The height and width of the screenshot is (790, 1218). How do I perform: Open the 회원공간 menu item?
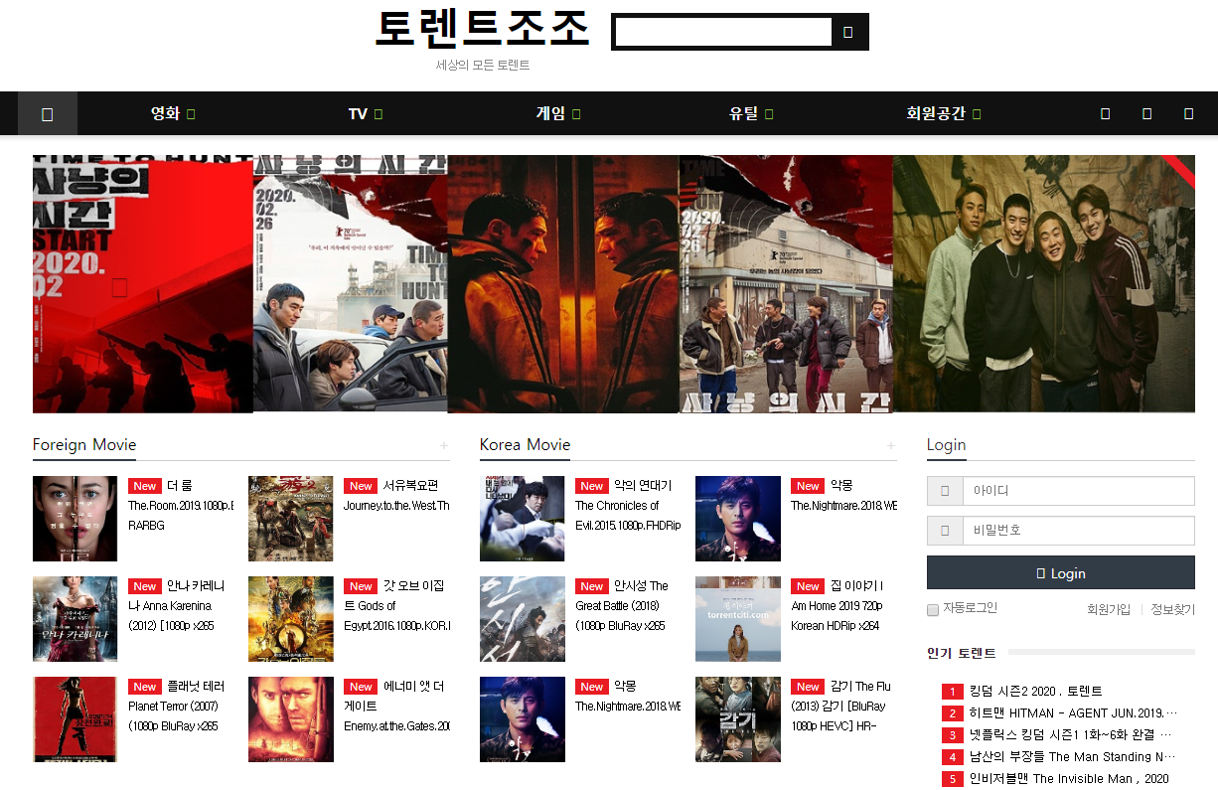click(x=936, y=114)
